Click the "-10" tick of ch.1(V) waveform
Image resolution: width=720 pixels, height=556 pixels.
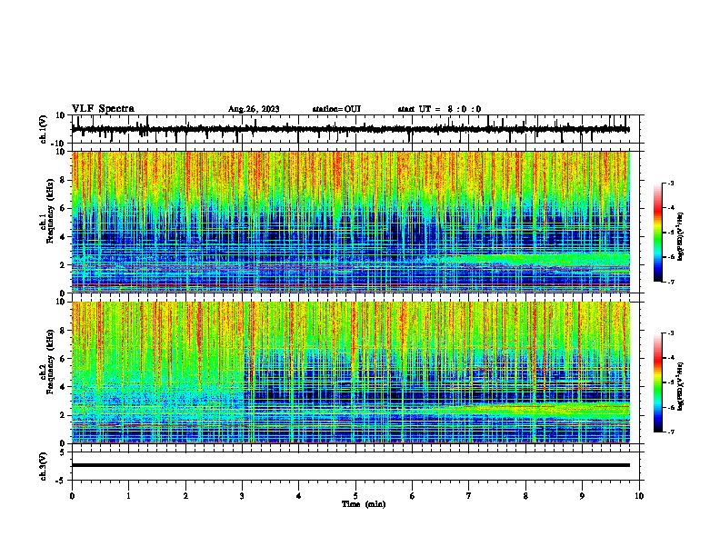click(x=59, y=144)
